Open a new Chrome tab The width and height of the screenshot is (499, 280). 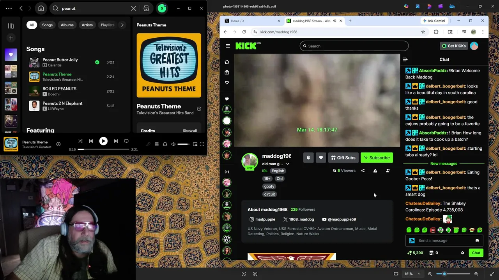[x=350, y=21]
